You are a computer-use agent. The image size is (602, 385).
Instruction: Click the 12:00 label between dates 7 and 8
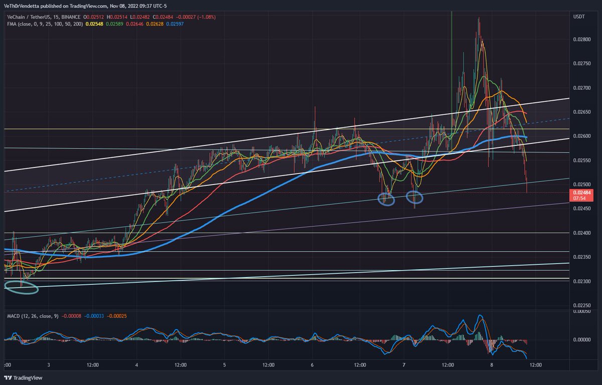coord(447,365)
